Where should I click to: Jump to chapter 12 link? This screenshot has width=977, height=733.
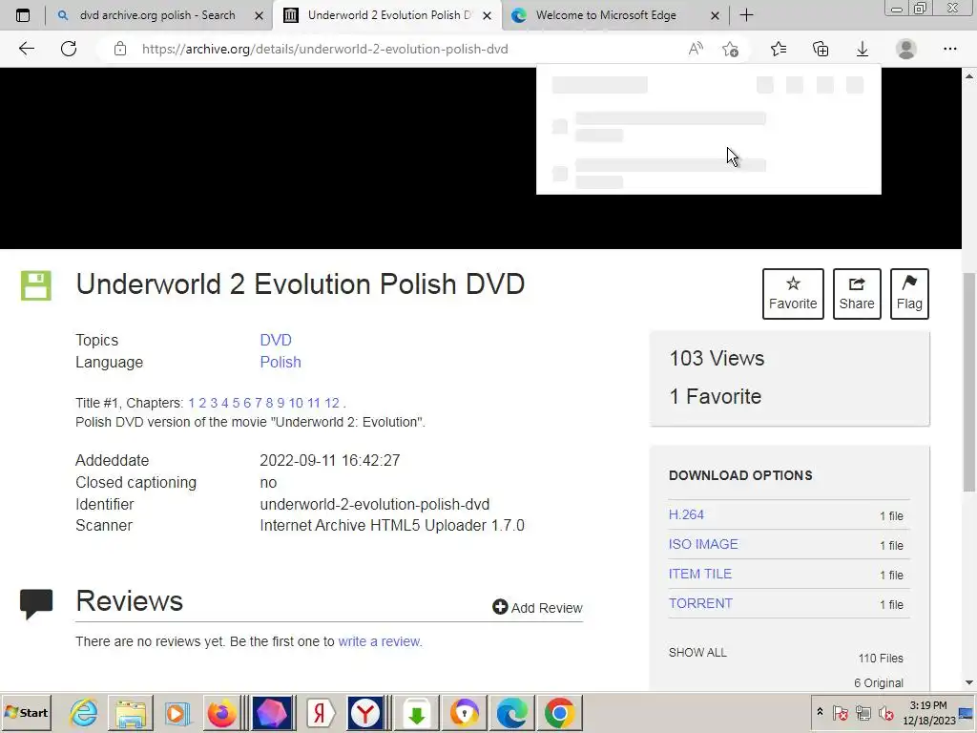[x=332, y=403]
